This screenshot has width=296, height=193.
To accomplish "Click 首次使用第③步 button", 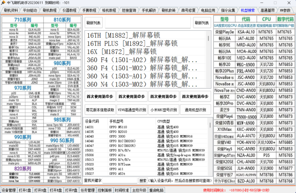I will (x=163, y=96).
